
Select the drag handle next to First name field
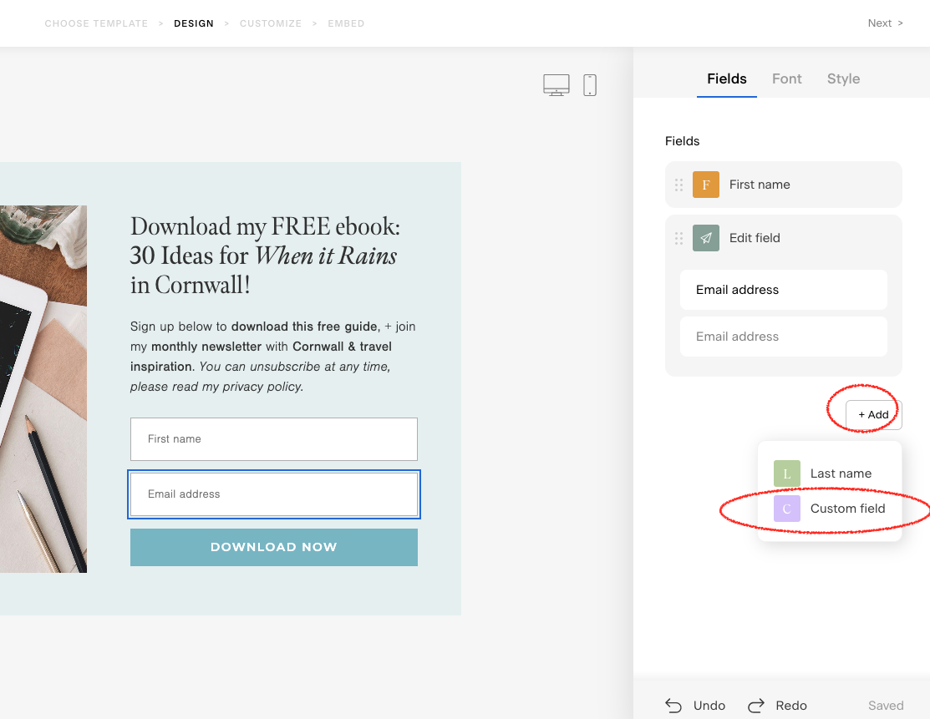pos(678,184)
